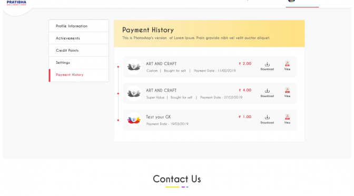The width and height of the screenshot is (354, 196).
Task: View PDF for the ₹4.00 payment
Action: pos(287,92)
